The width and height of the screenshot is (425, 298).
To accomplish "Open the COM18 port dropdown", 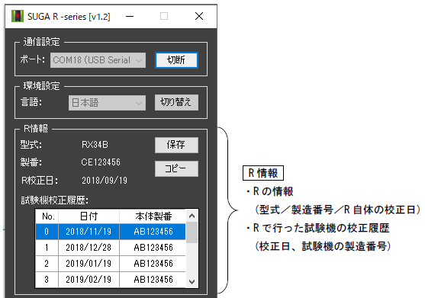I will 98,60.
